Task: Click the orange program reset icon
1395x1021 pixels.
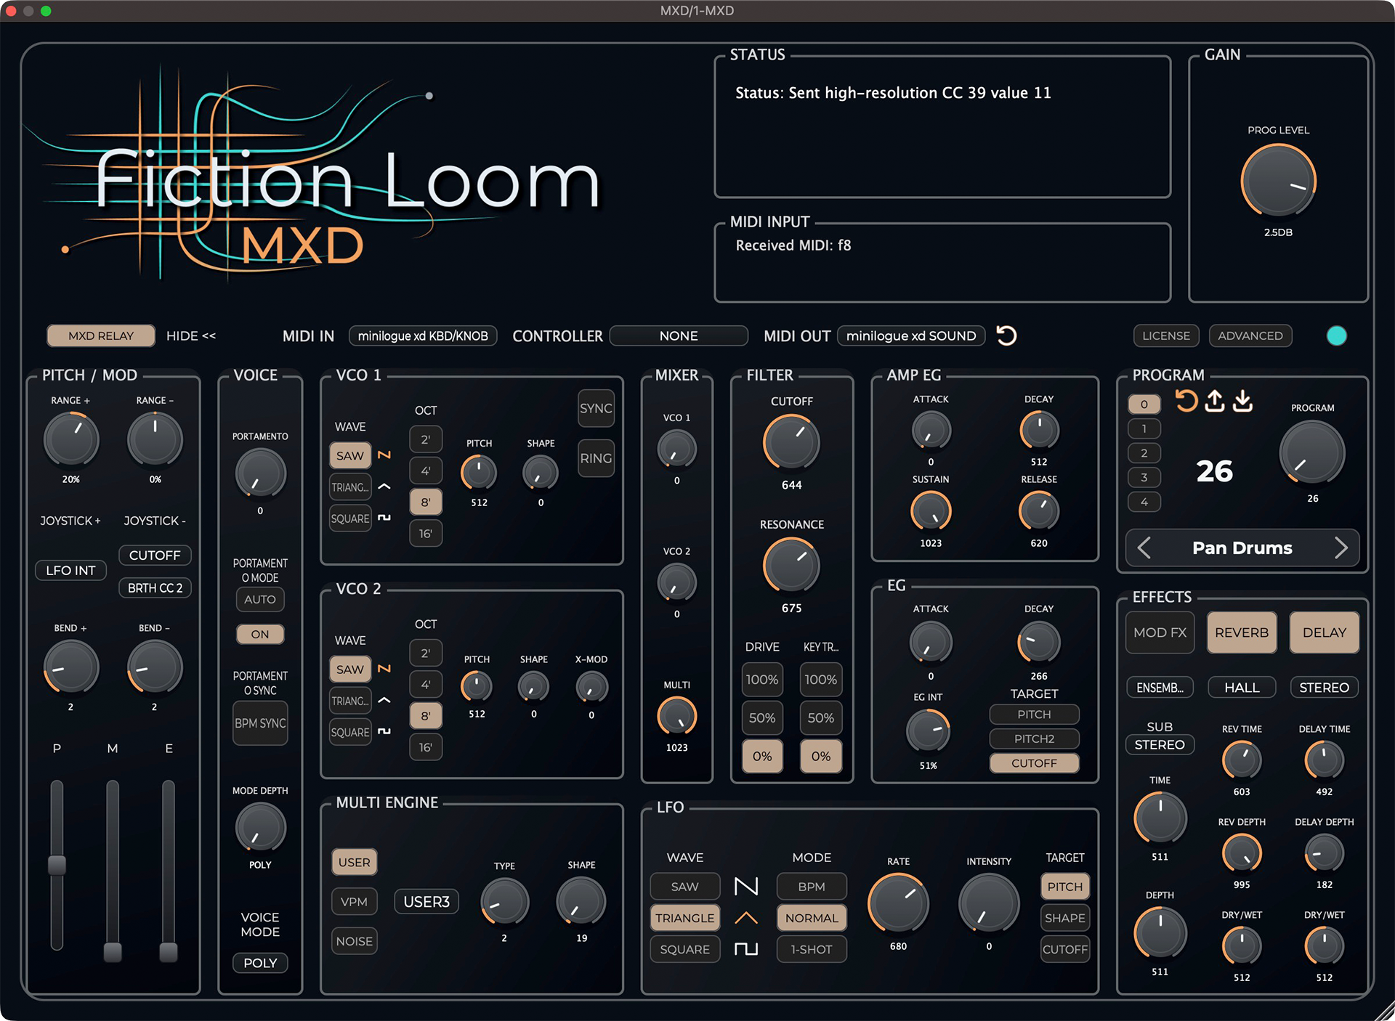Action: click(x=1186, y=400)
